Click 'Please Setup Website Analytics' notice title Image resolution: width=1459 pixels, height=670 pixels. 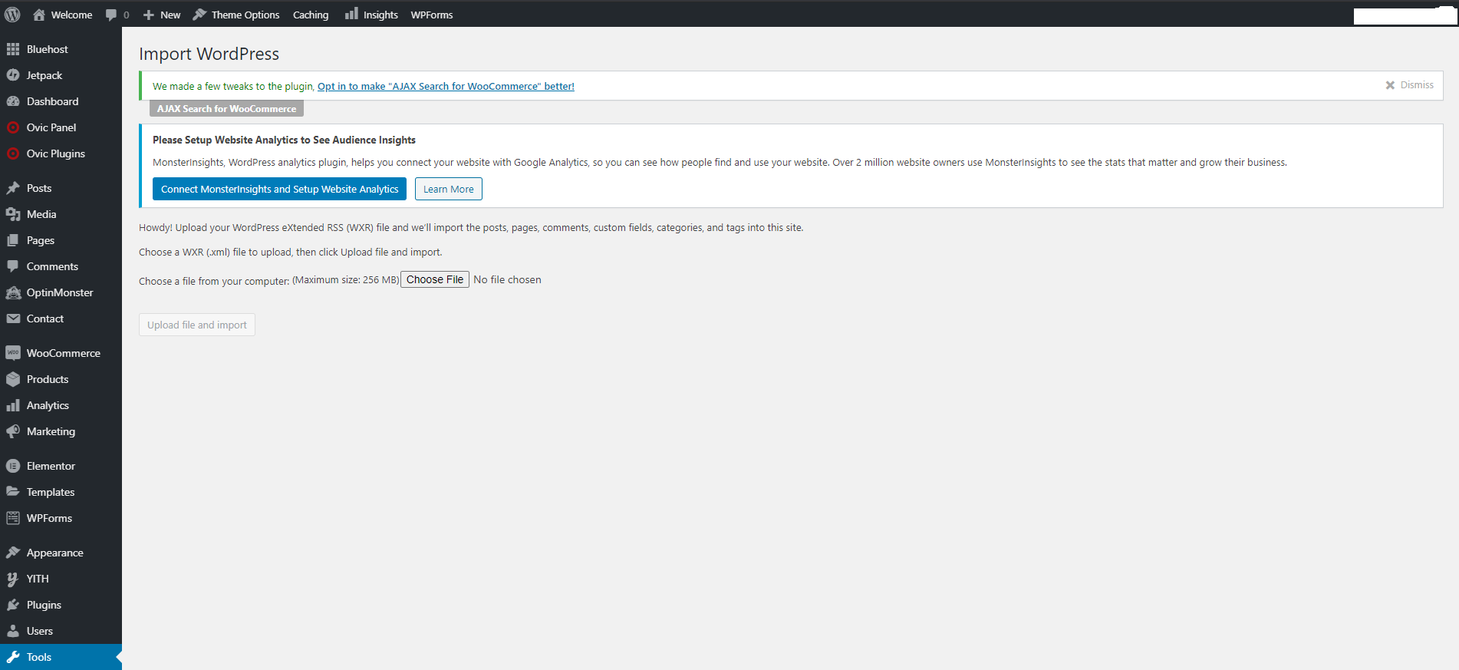(284, 140)
